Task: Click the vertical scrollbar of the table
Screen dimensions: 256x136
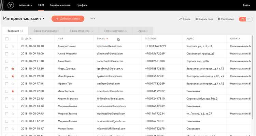Action: (253, 81)
